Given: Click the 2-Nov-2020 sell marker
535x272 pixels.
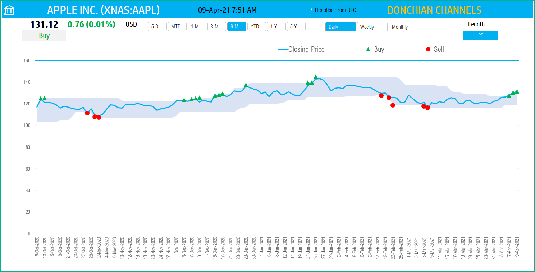Looking at the screenshot, I should point(99,117).
